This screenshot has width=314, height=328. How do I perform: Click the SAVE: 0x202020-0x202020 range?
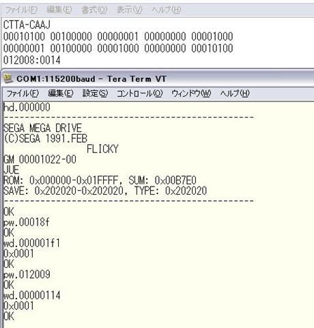pos(63,191)
